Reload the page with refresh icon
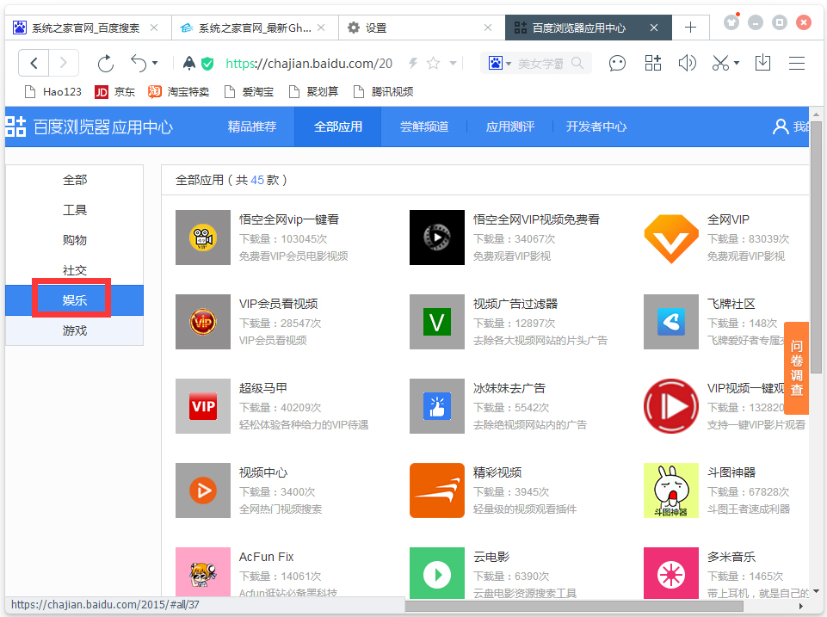This screenshot has height=617, width=827. (106, 64)
